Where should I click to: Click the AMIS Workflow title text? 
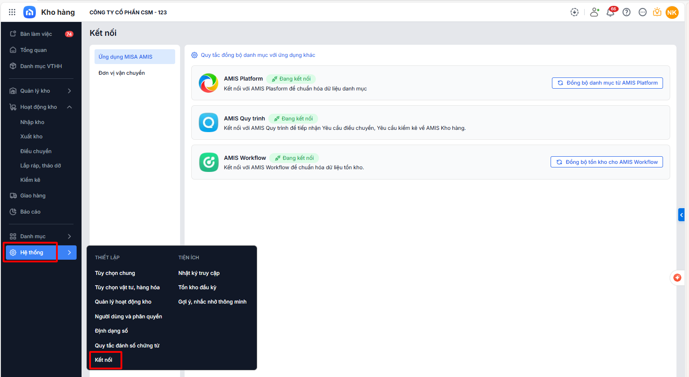[245, 158]
